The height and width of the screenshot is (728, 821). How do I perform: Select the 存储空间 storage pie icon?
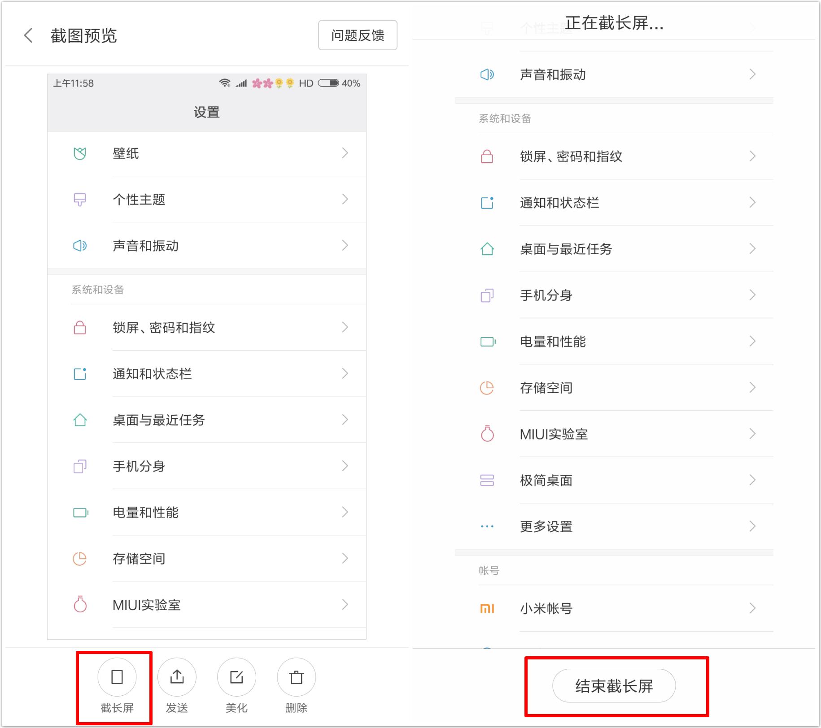pyautogui.click(x=80, y=559)
